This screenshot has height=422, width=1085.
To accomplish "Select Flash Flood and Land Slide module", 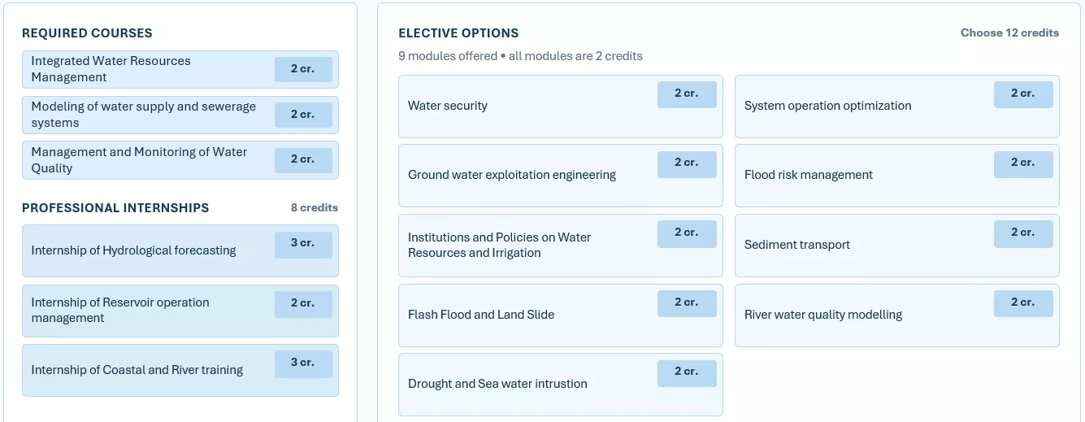I will click(x=560, y=315).
